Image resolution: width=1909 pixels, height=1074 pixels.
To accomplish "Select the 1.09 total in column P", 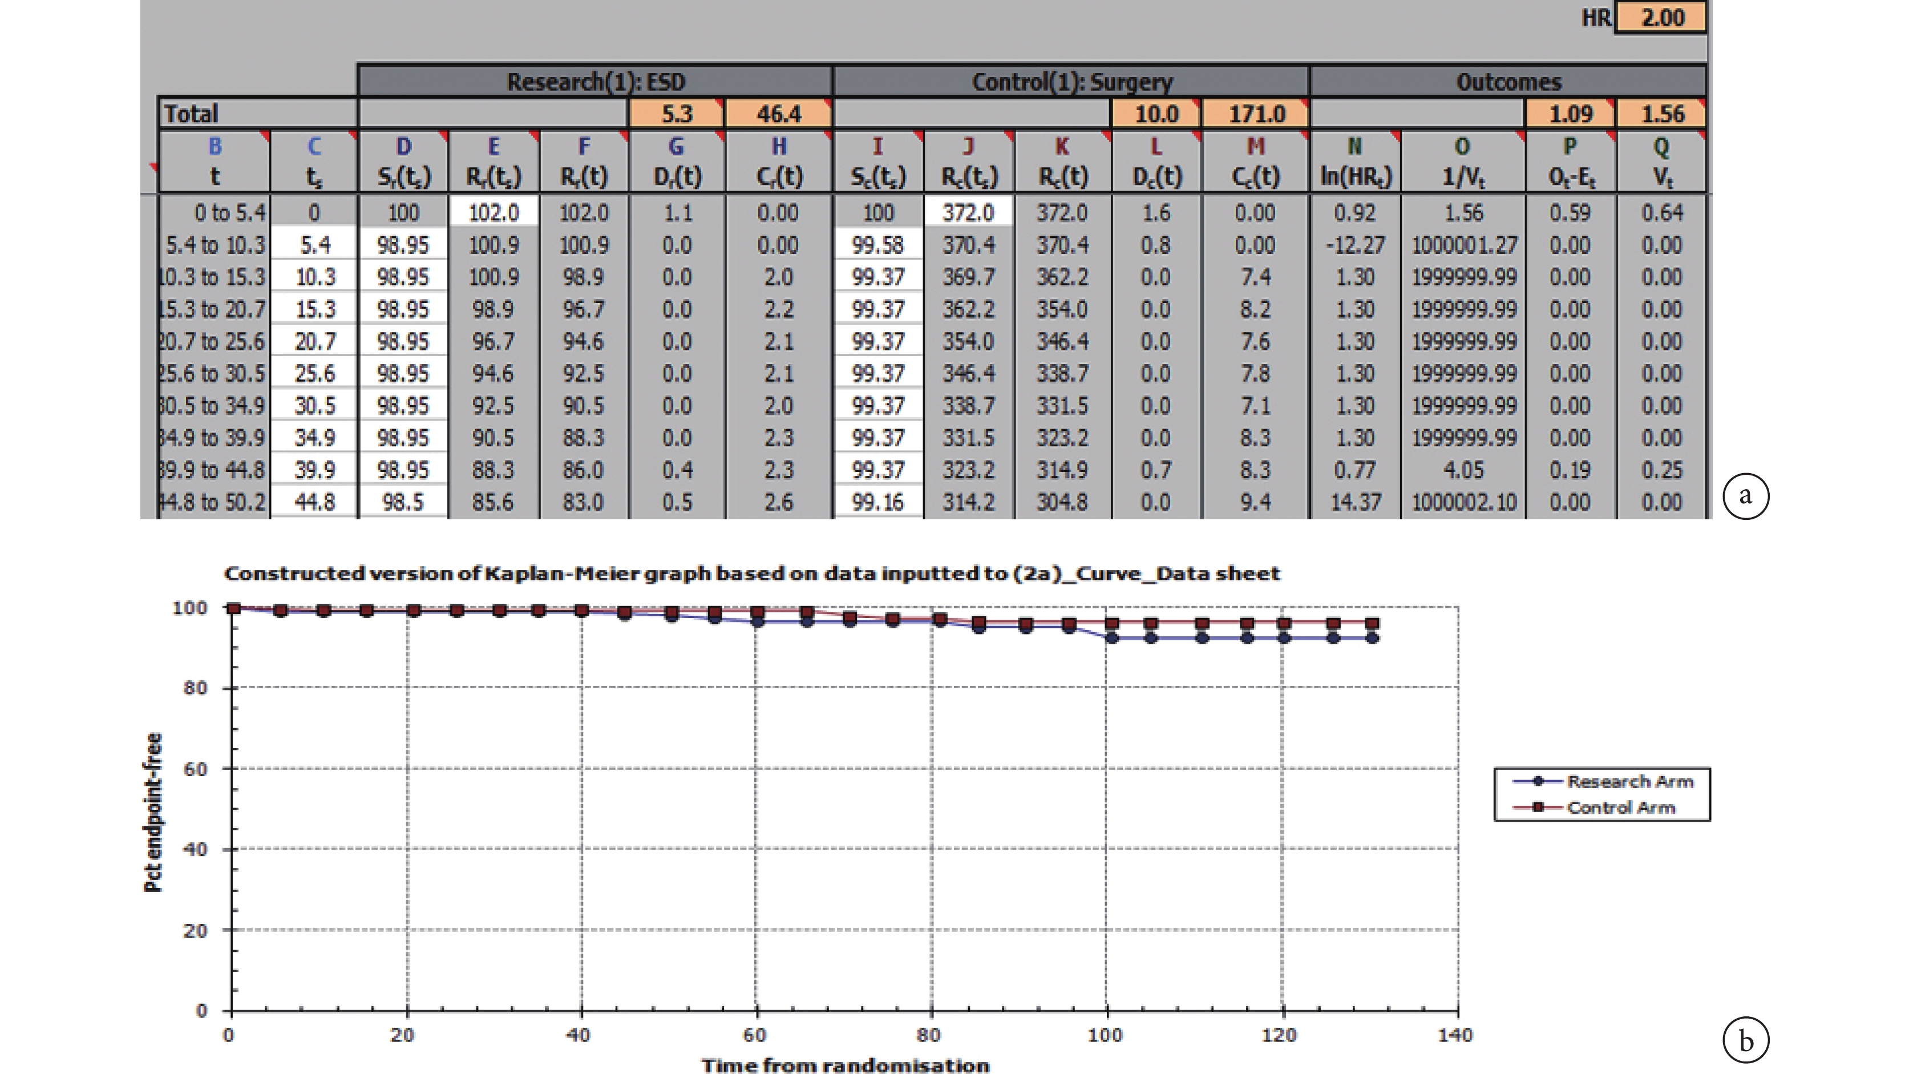I will (x=1570, y=114).
